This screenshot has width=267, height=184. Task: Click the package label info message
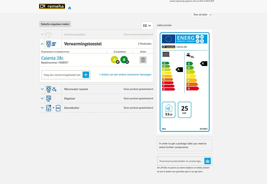[185, 145]
